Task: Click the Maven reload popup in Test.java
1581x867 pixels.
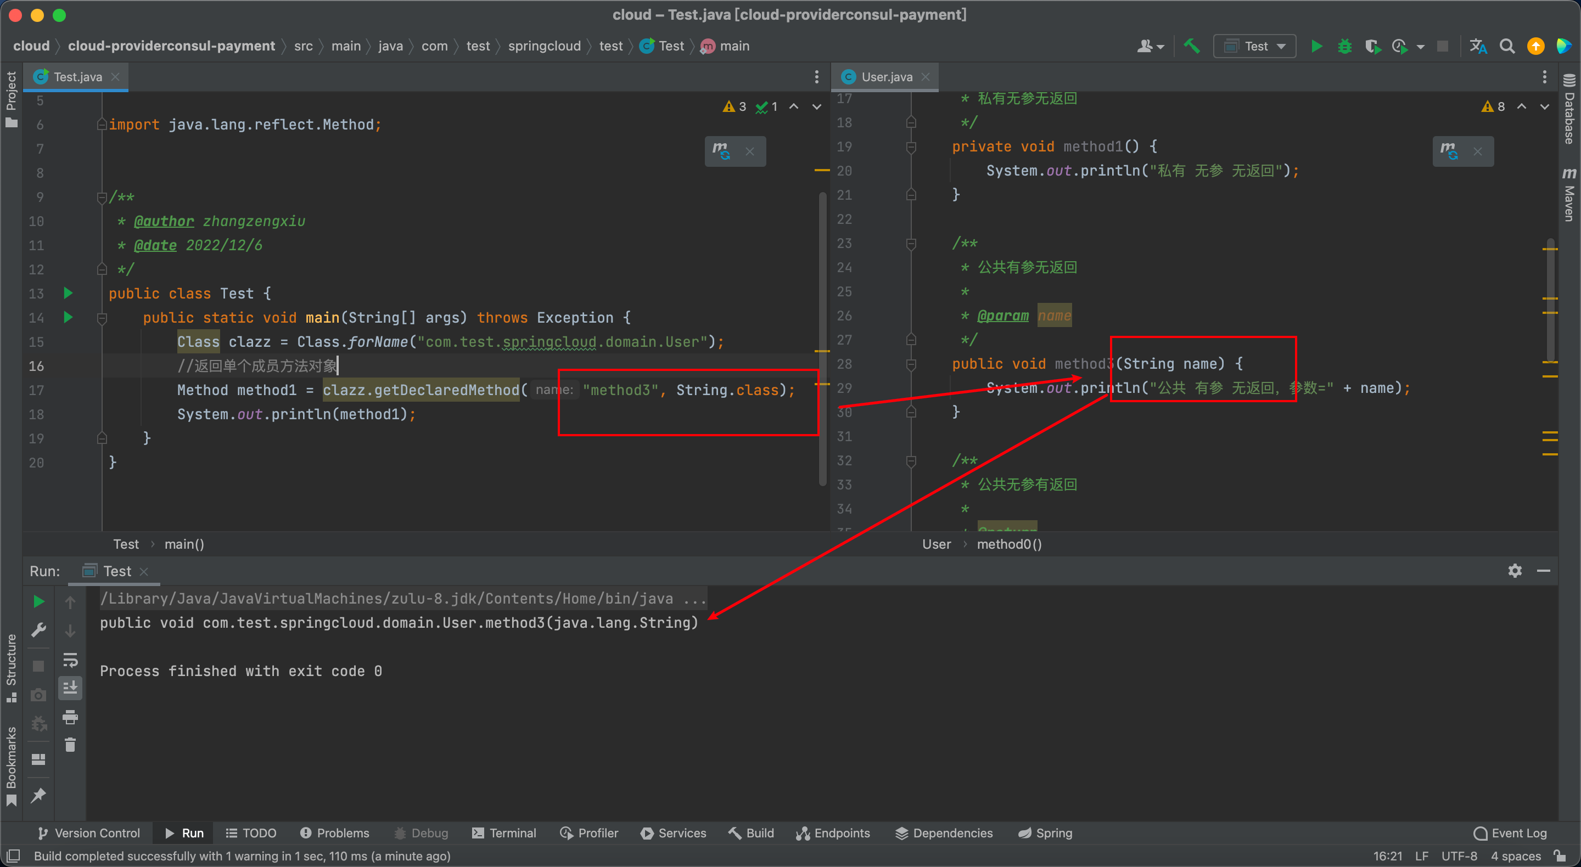Action: [x=721, y=151]
